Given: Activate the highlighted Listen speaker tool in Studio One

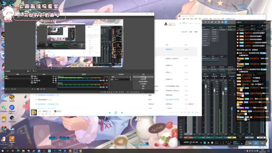Looking at the screenshot, I should click(x=226, y=22).
